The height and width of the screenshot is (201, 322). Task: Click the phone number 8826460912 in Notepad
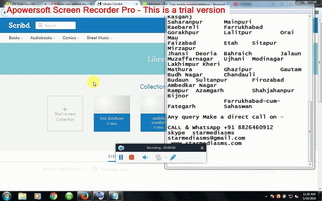pyautogui.click(x=255, y=127)
